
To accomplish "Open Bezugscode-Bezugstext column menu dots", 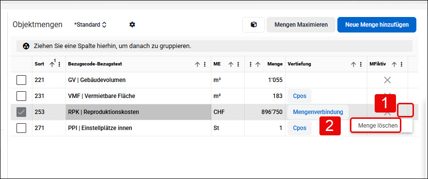I will pos(205,64).
